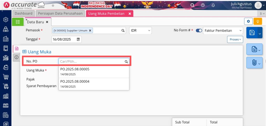Click the Accurate Online logo
Viewport: 266px width, 126px height.
[x=24, y=5]
